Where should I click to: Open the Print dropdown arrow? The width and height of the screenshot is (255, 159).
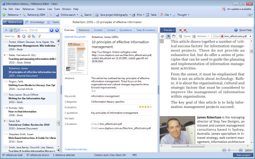point(144,15)
